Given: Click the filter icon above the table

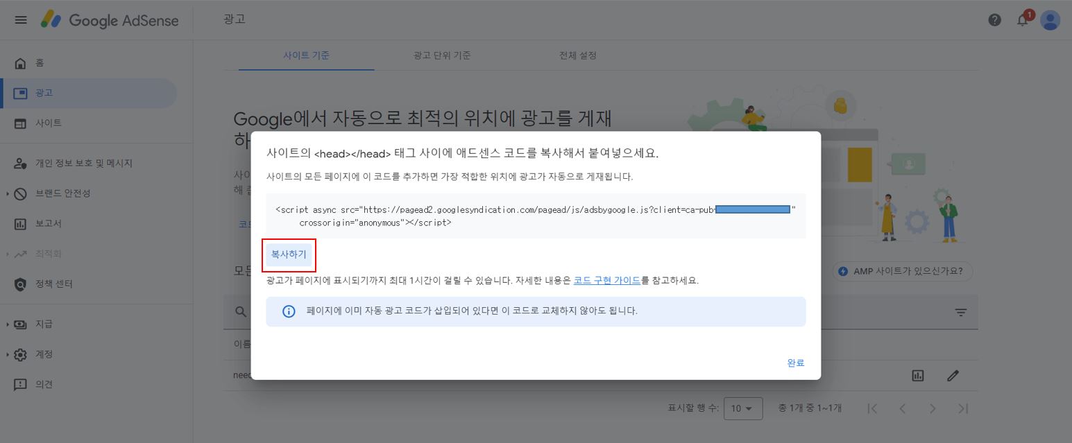Looking at the screenshot, I should click(x=961, y=313).
